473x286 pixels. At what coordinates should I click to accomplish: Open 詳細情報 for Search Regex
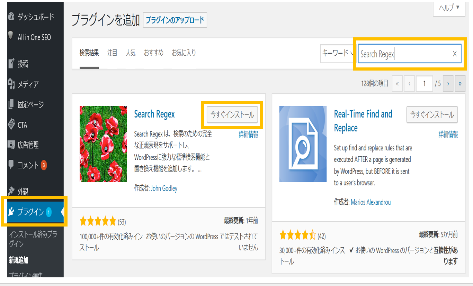pyautogui.click(x=248, y=135)
